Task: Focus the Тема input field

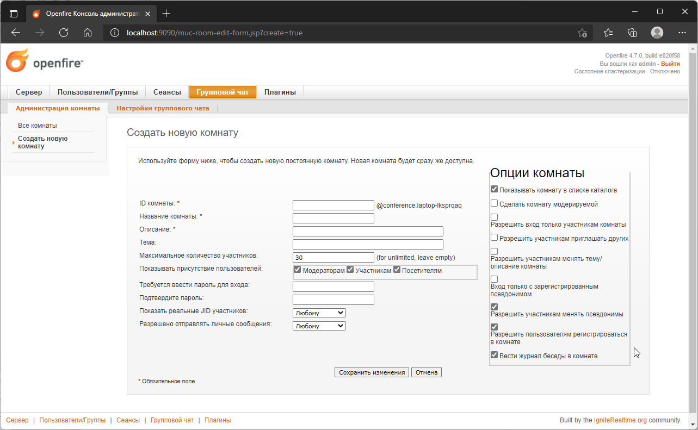Action: (x=368, y=244)
